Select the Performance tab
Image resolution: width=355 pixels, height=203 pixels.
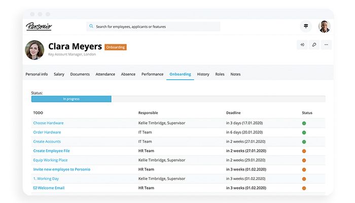(152, 74)
